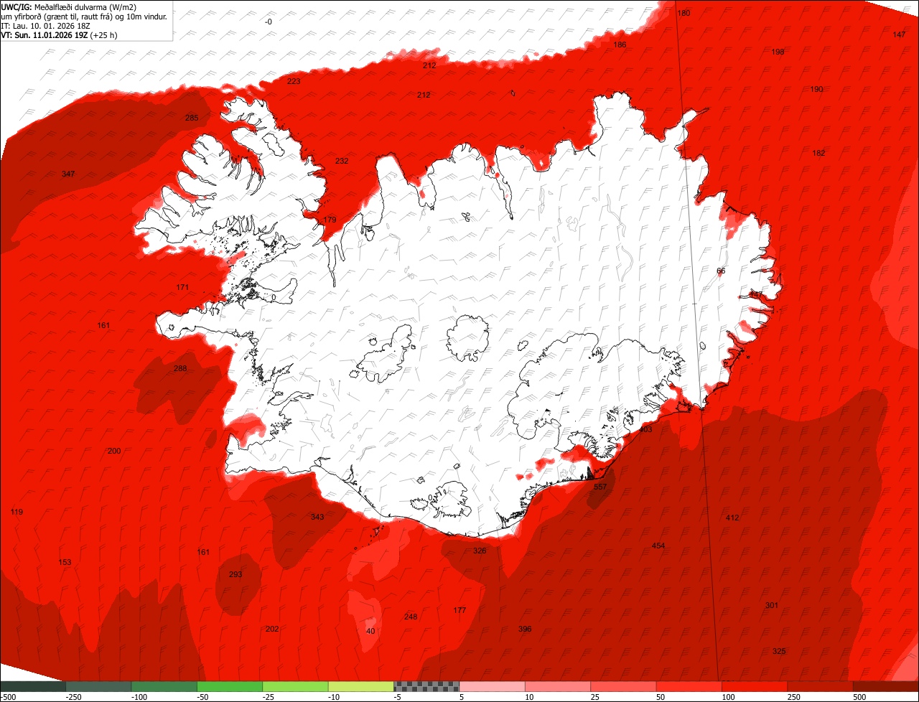Click the map value 190

tap(817, 89)
